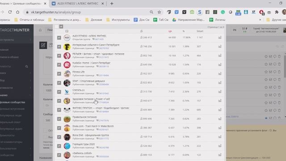Sort by members count column icon

141,31
